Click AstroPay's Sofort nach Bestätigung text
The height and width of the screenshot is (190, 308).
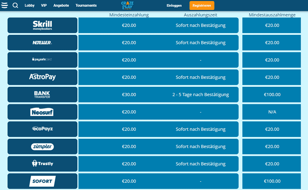[x=201, y=78]
